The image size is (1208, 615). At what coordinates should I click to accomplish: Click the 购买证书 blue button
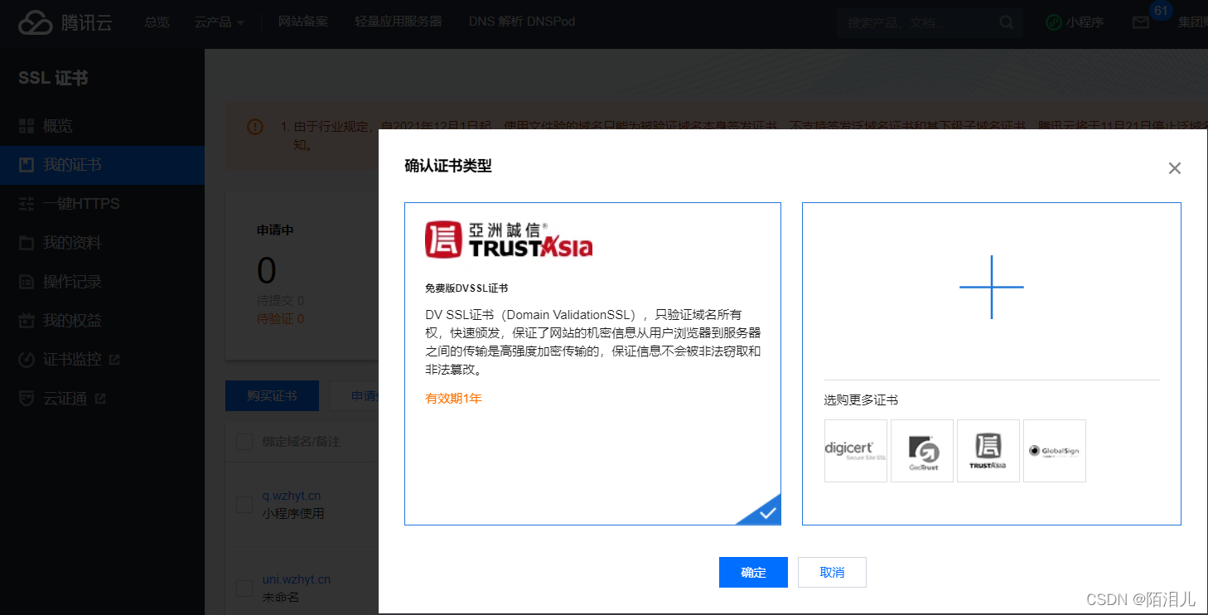[272, 395]
